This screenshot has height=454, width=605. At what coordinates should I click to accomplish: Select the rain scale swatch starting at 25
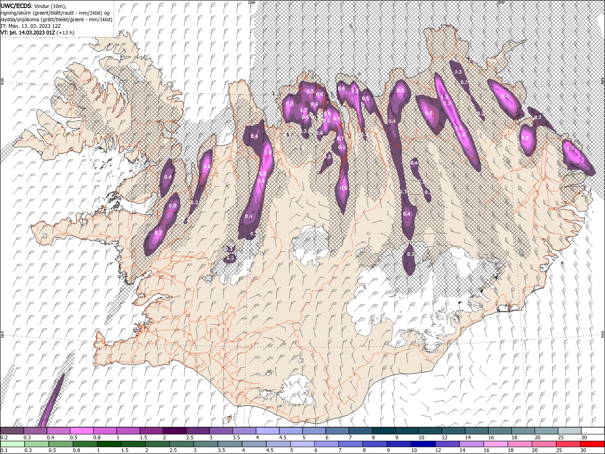pyautogui.click(x=568, y=444)
